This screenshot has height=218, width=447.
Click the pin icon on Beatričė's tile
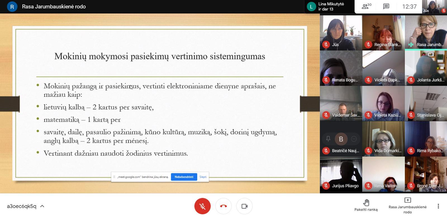pyautogui.click(x=328, y=139)
